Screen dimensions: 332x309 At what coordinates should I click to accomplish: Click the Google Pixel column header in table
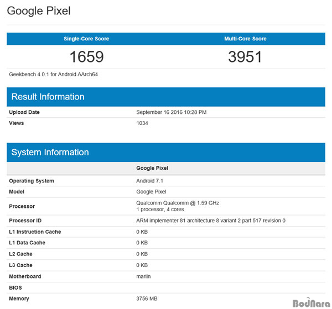(152, 168)
